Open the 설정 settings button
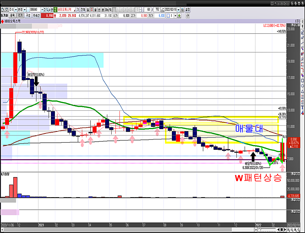This screenshot has width=305, height=233. [188, 10]
